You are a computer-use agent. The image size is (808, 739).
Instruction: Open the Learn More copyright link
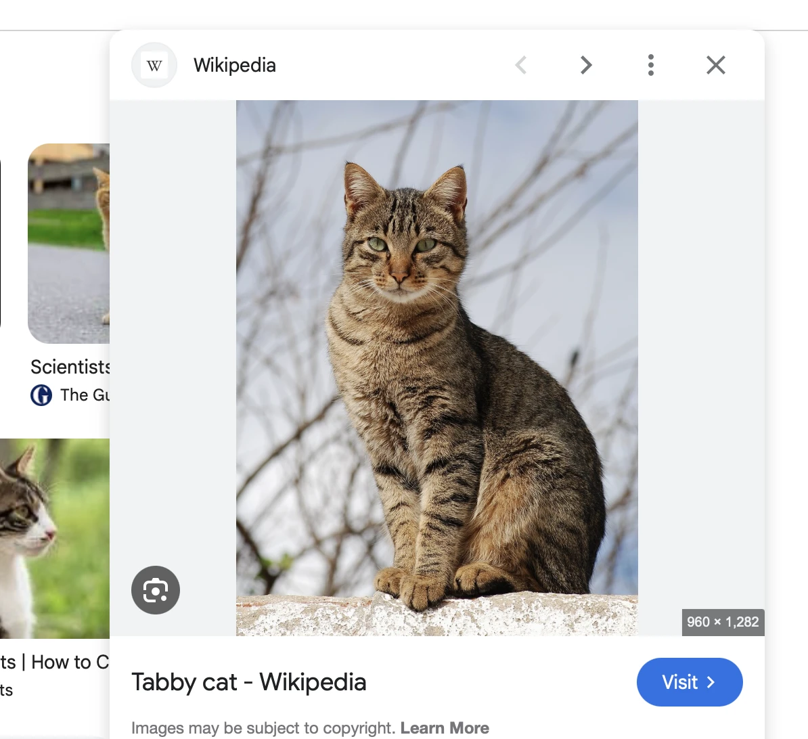point(445,727)
